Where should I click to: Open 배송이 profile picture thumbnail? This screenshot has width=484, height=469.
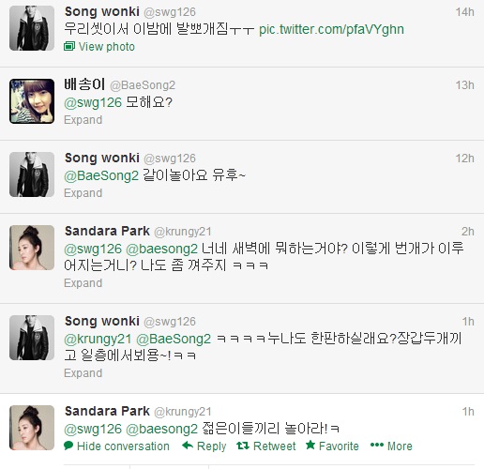[32, 101]
